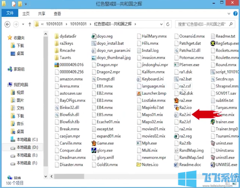240x188 pixels.
Task: Switch to the 查看 ribbon tab
Action: pos(57,14)
